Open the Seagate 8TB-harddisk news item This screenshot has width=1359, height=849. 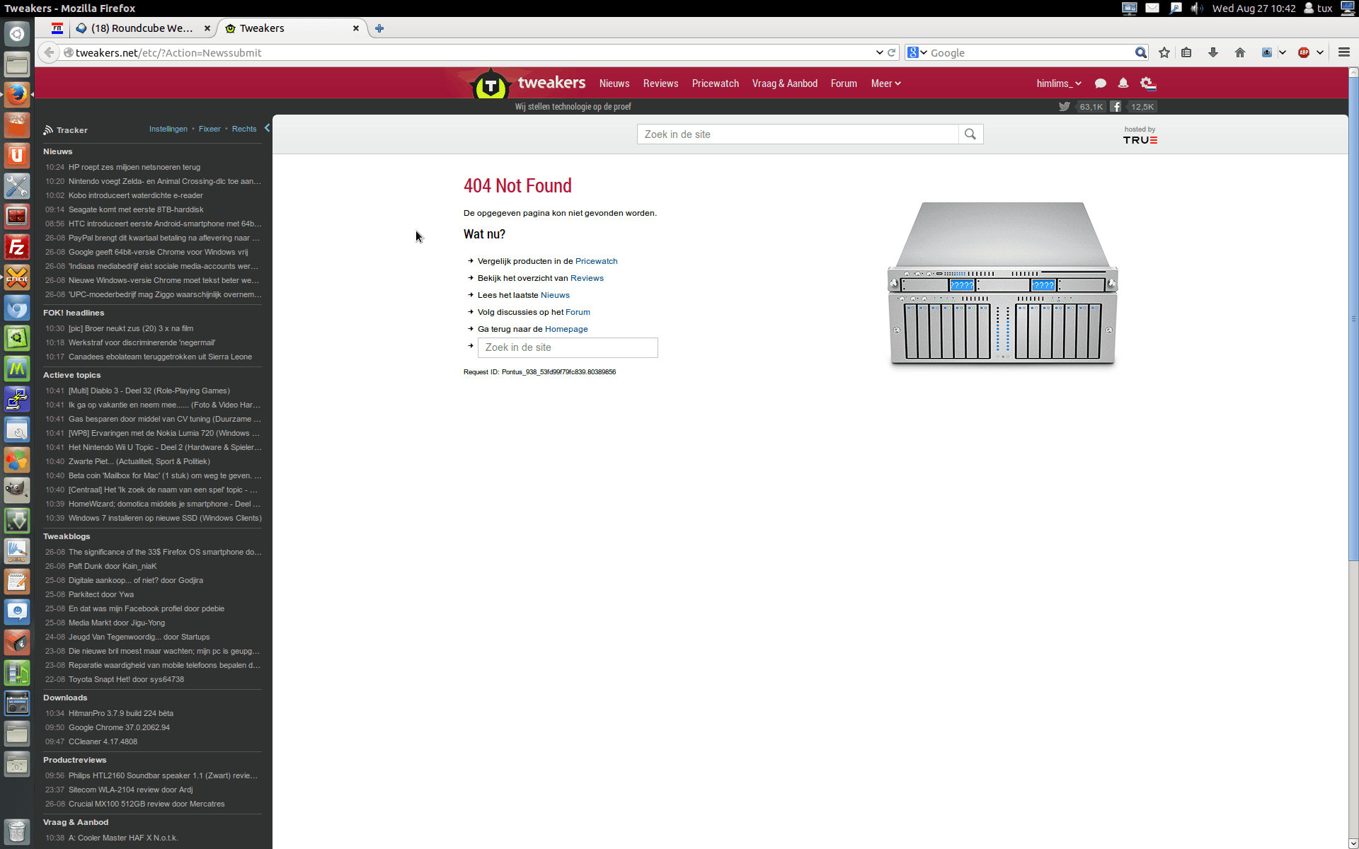135,209
